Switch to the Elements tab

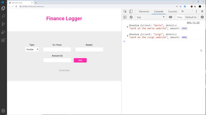click(144, 11)
